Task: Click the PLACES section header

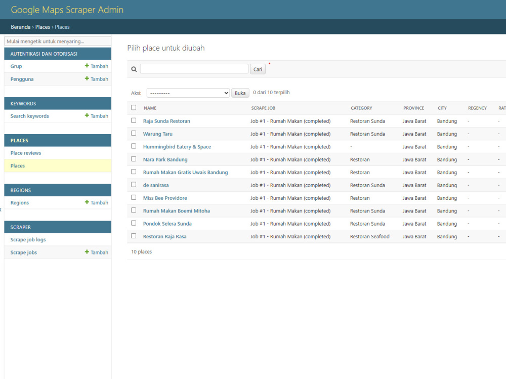Action: (19, 141)
